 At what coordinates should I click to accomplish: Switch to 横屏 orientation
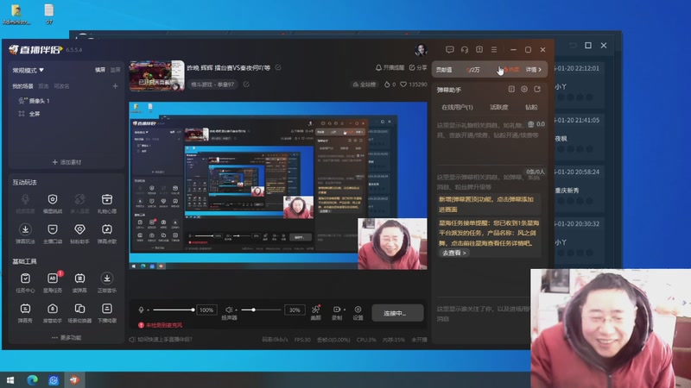coord(100,70)
